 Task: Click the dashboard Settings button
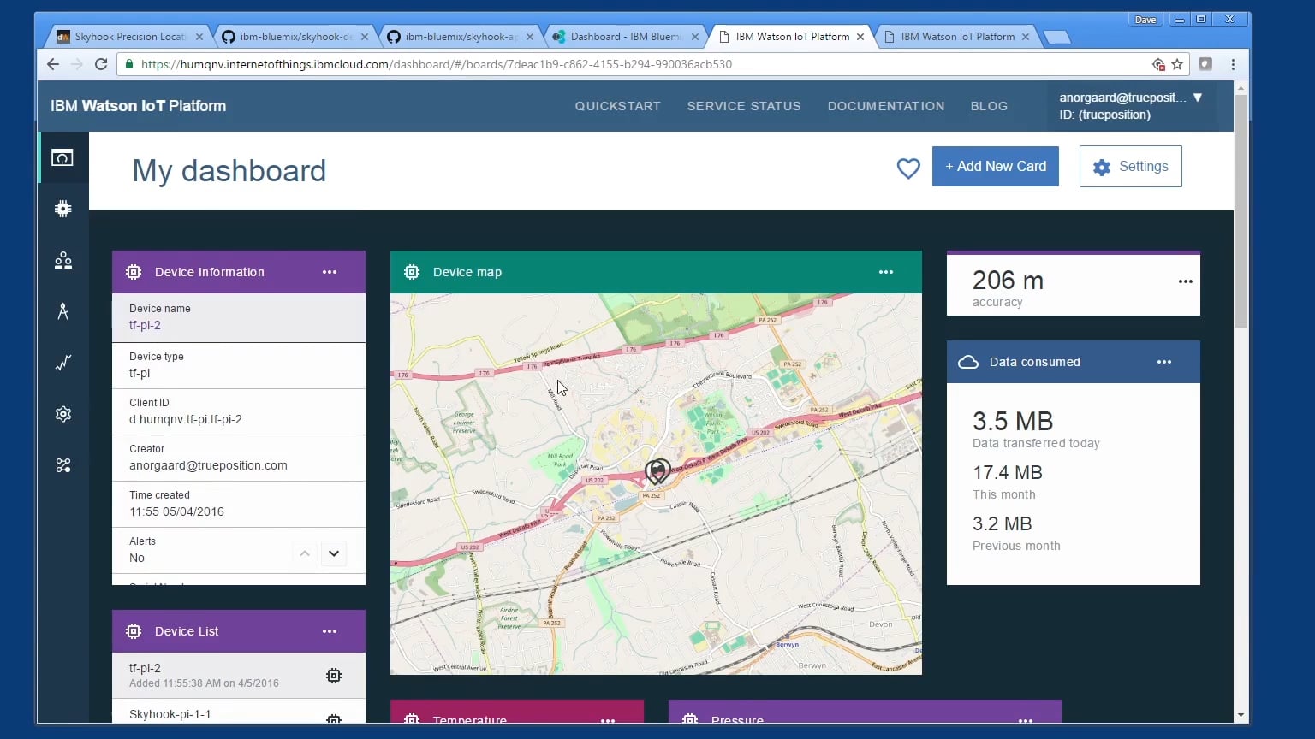click(x=1131, y=166)
